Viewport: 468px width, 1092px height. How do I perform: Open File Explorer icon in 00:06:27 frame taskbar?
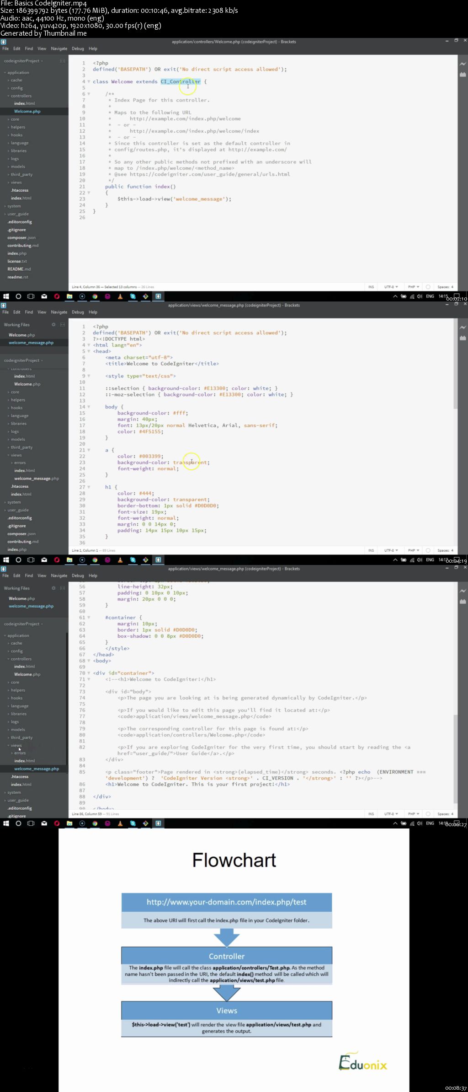[69, 823]
